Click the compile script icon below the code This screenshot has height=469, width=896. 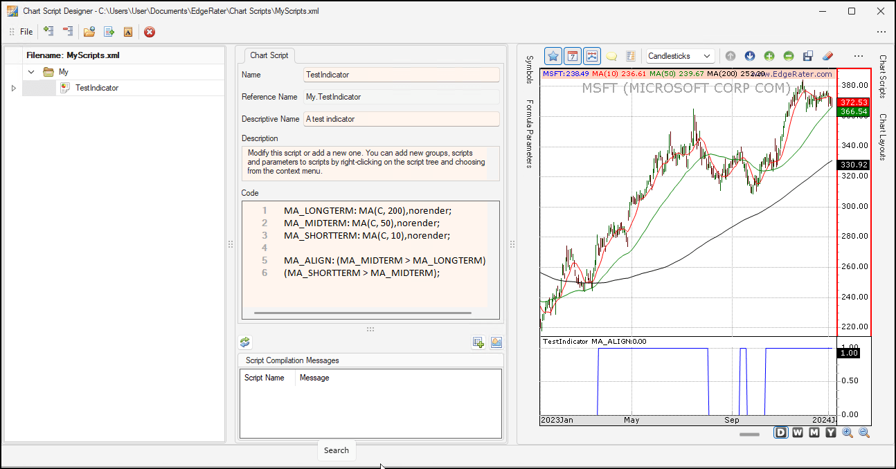[x=244, y=342]
